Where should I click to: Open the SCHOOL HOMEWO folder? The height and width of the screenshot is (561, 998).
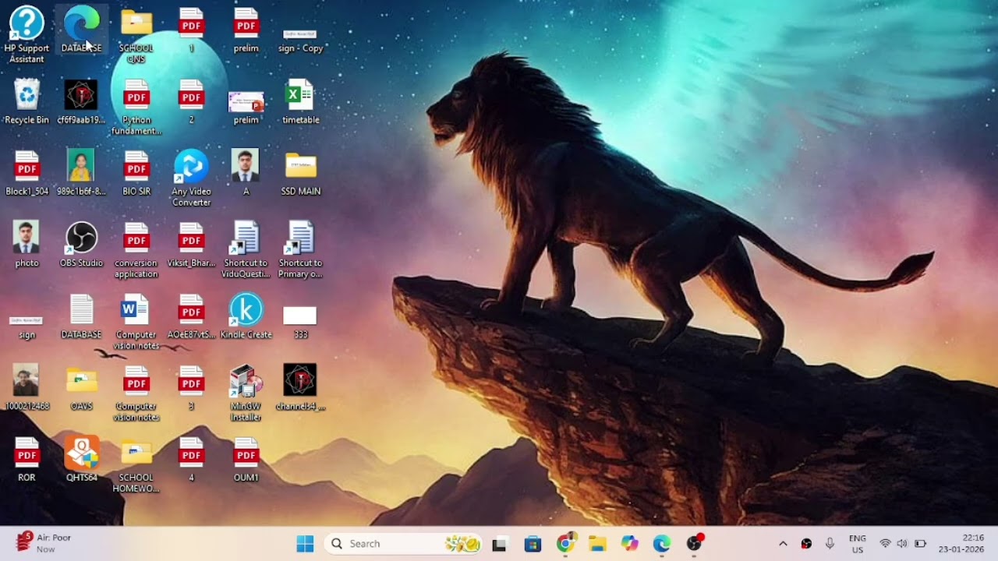(x=136, y=465)
